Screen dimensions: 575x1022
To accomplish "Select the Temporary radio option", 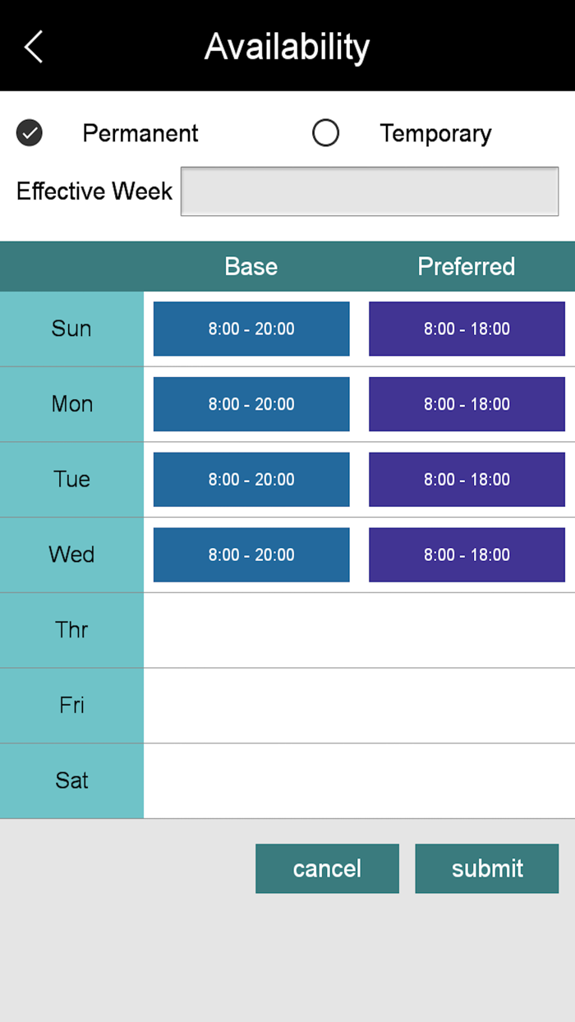I will 326,133.
